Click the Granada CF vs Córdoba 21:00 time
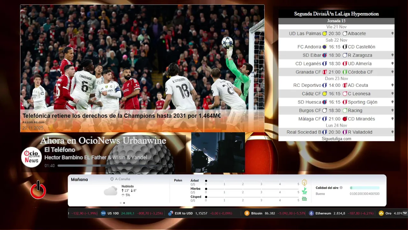The image size is (408, 230). coord(335,72)
